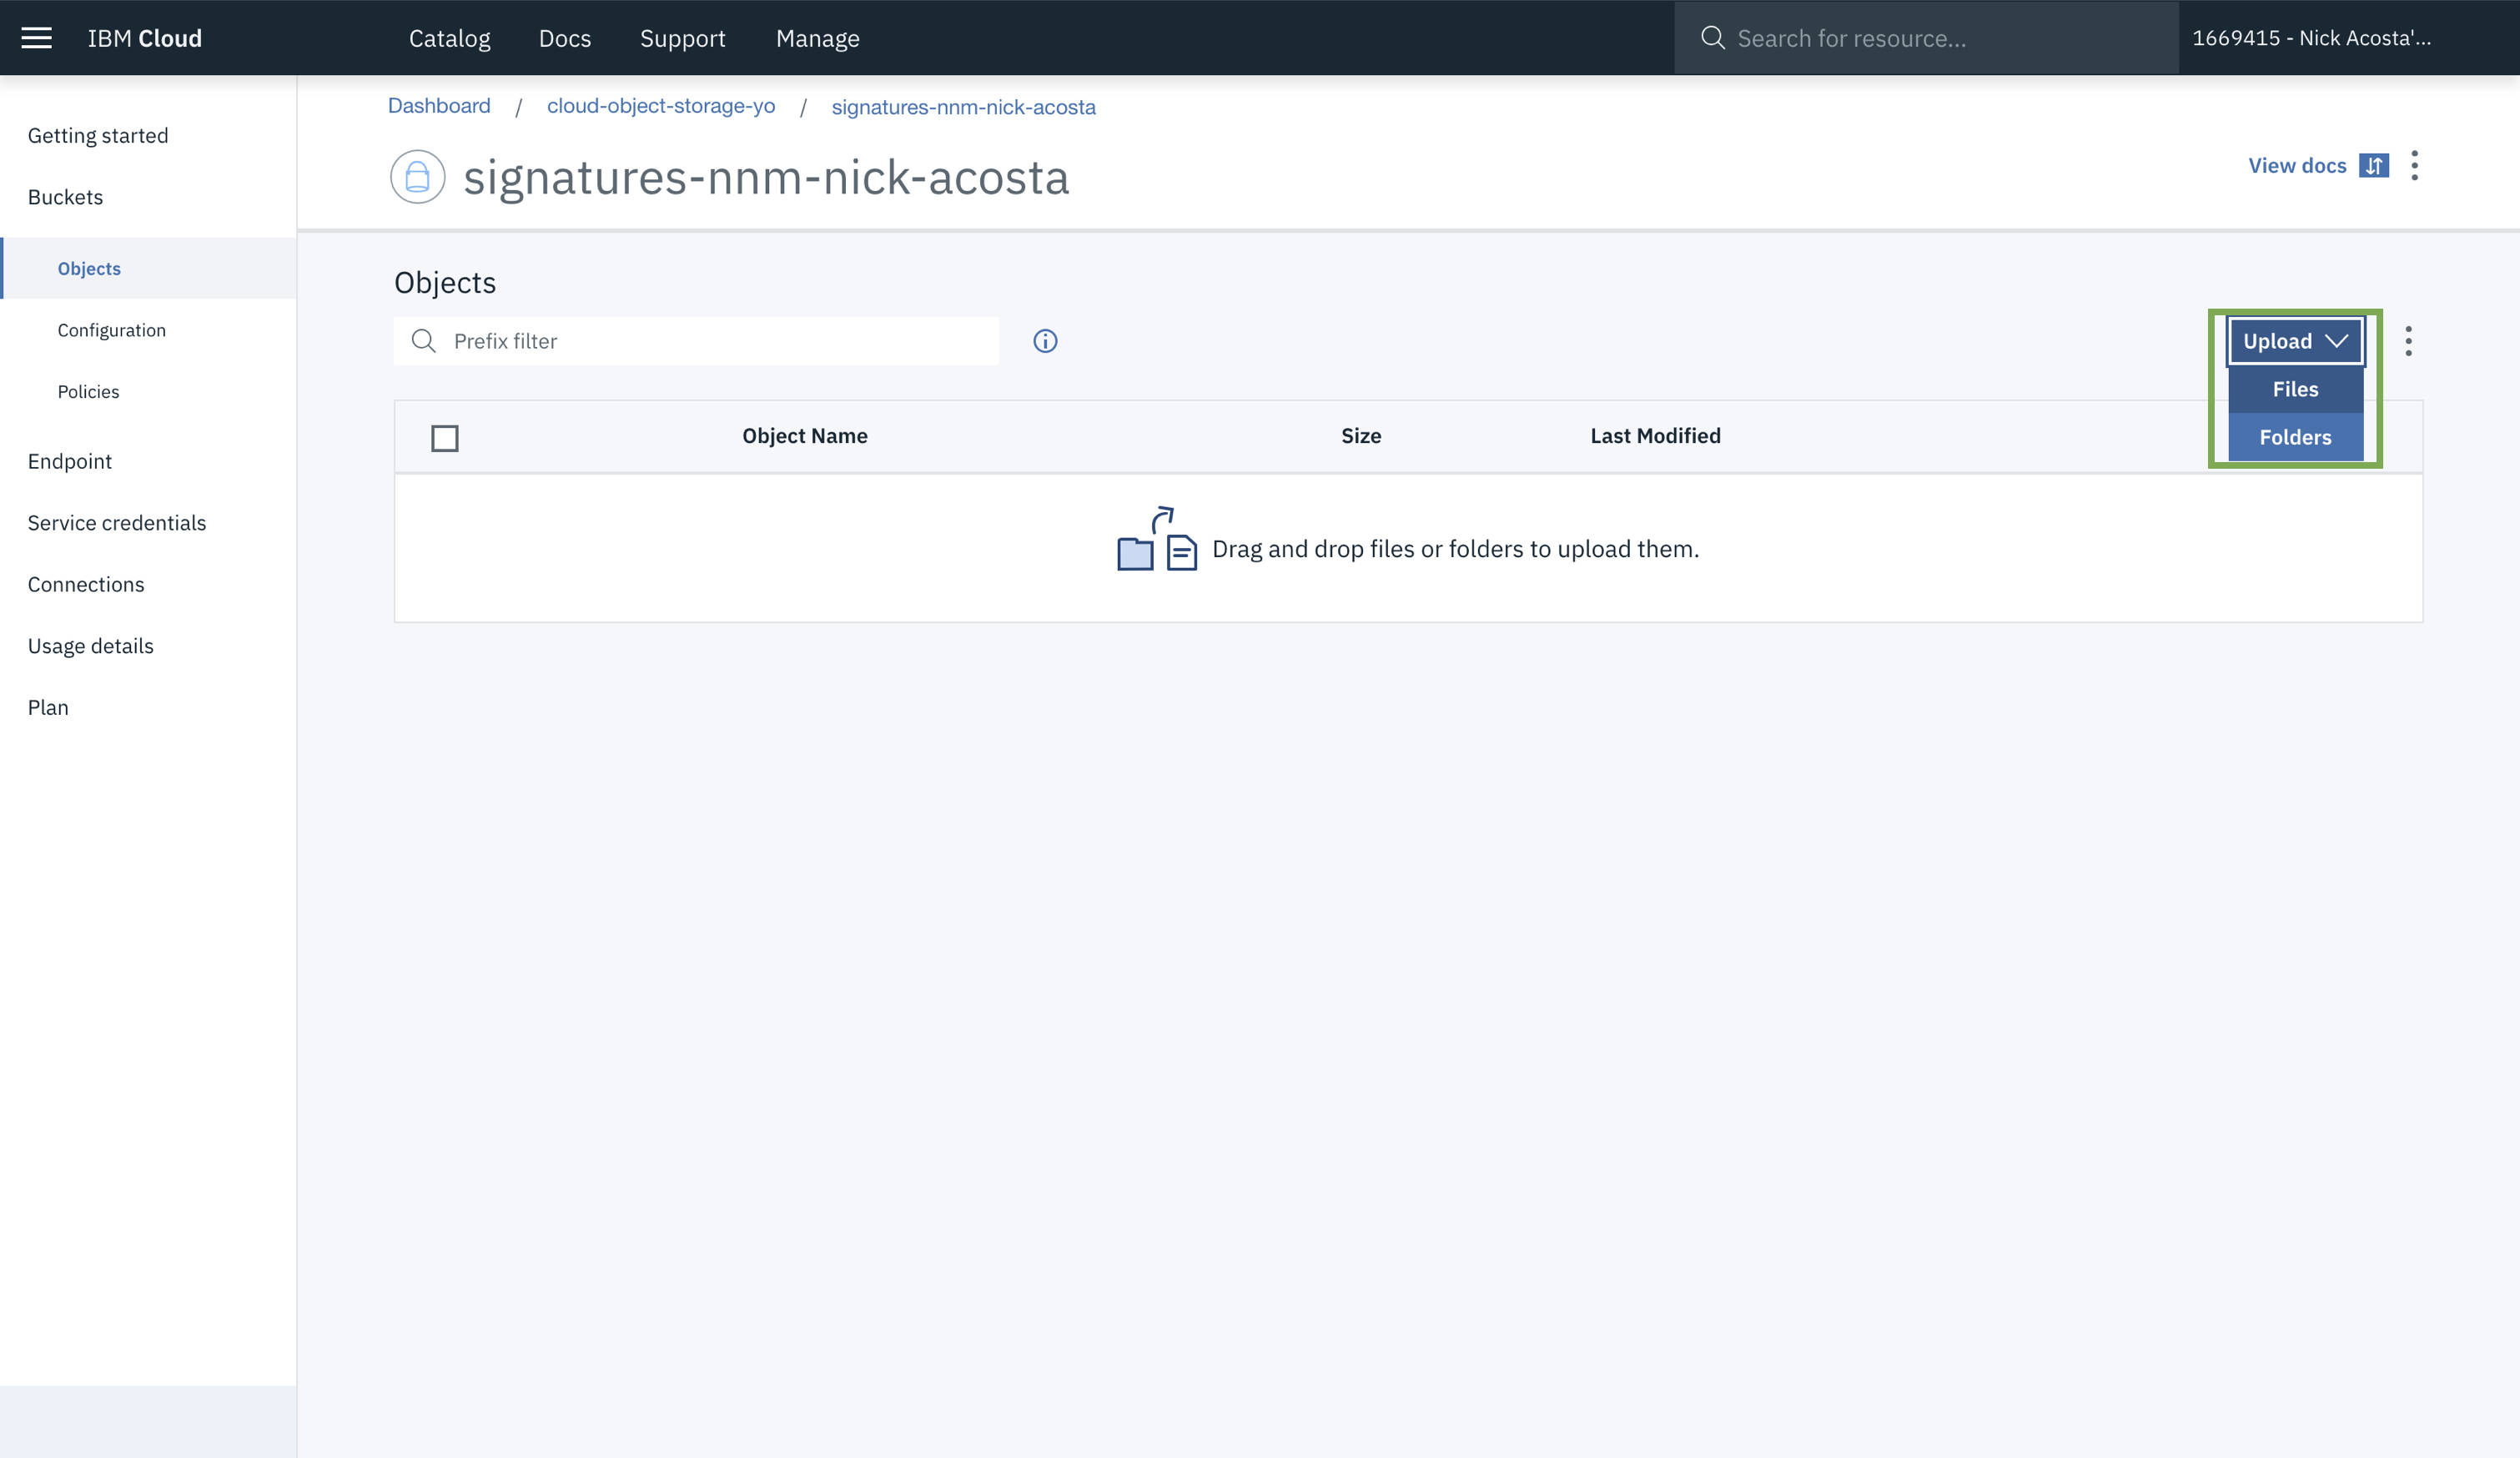Open the bucket title overflow menu

2414,165
